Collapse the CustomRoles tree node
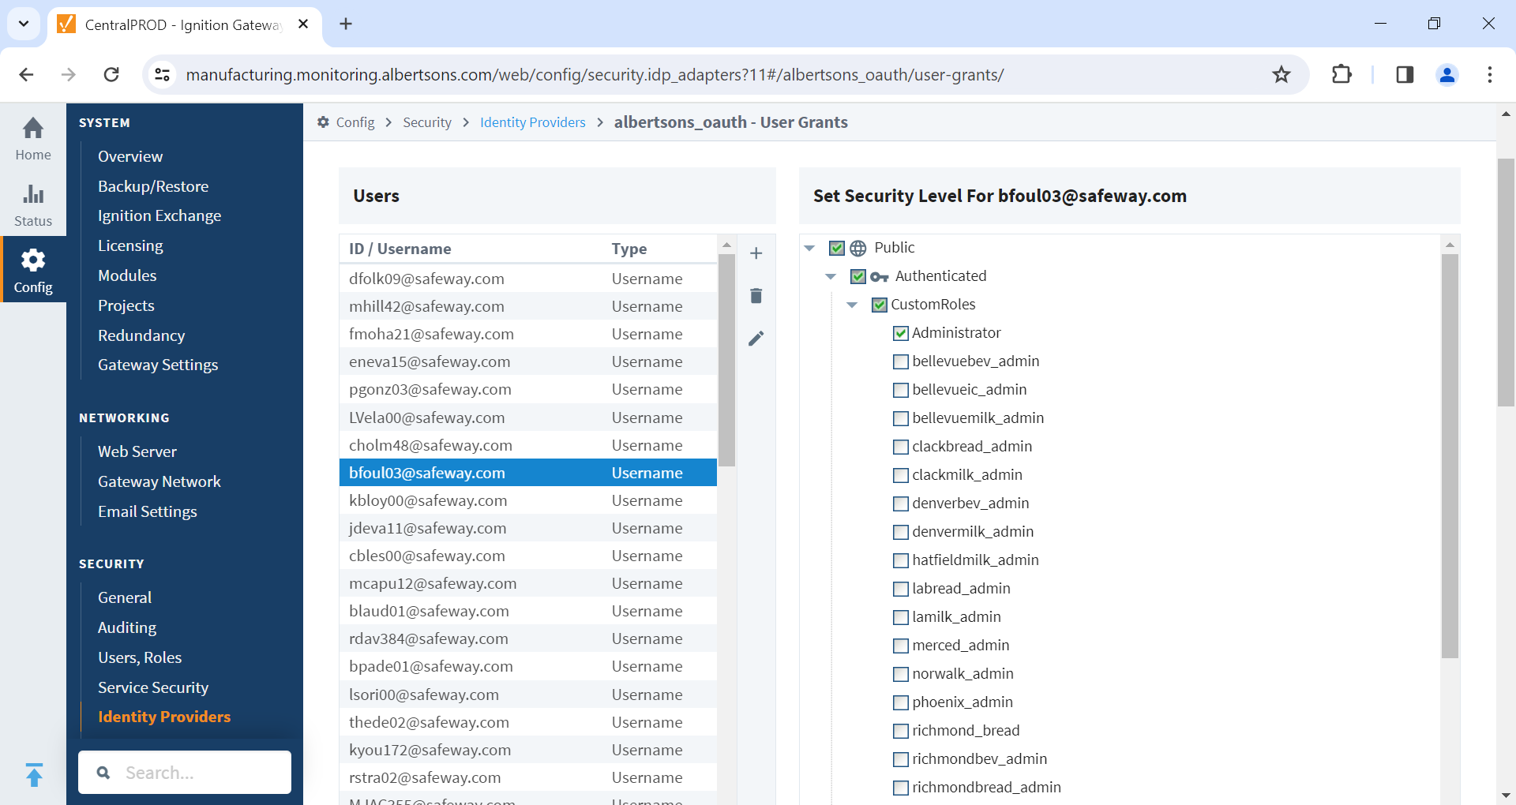The image size is (1516, 805). tap(852, 305)
